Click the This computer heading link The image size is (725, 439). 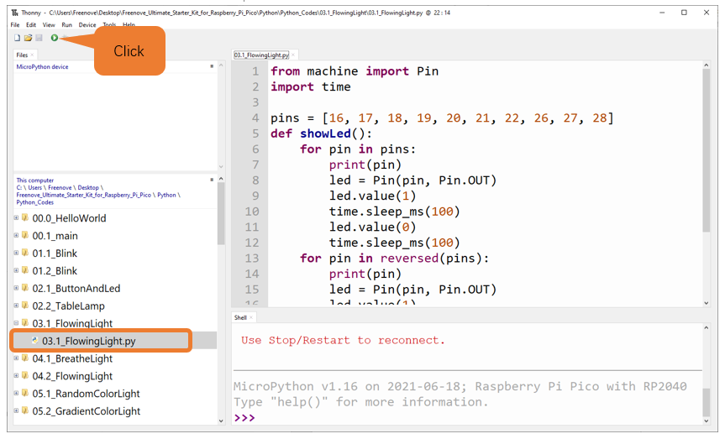[35, 180]
